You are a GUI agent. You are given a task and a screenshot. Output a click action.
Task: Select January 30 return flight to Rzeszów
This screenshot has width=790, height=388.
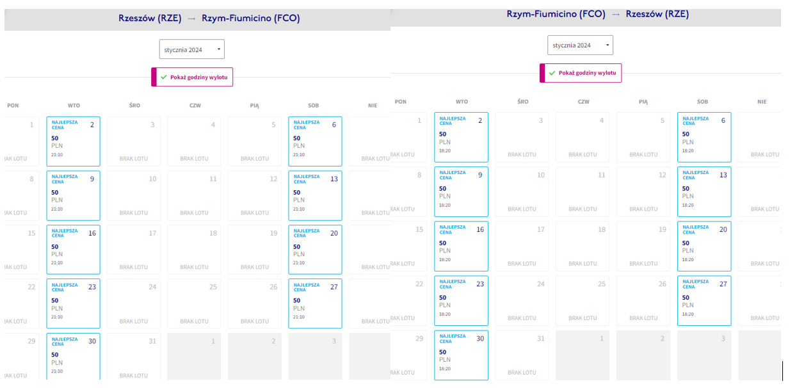pos(461,354)
